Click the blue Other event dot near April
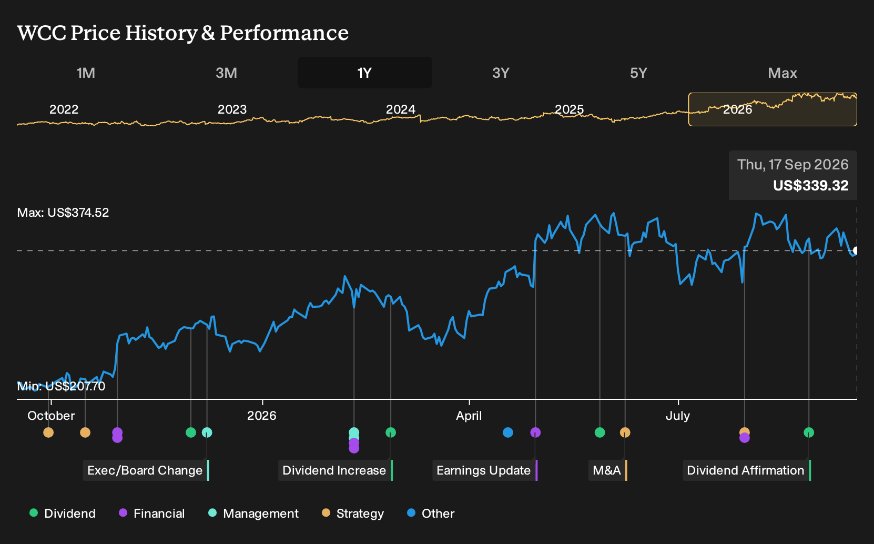This screenshot has width=874, height=544. pyautogui.click(x=508, y=432)
